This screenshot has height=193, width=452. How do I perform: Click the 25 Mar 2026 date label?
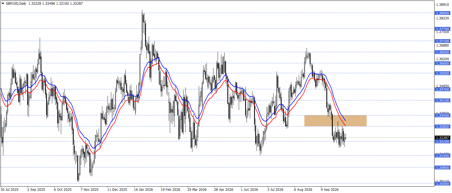pyautogui.click(x=197, y=190)
